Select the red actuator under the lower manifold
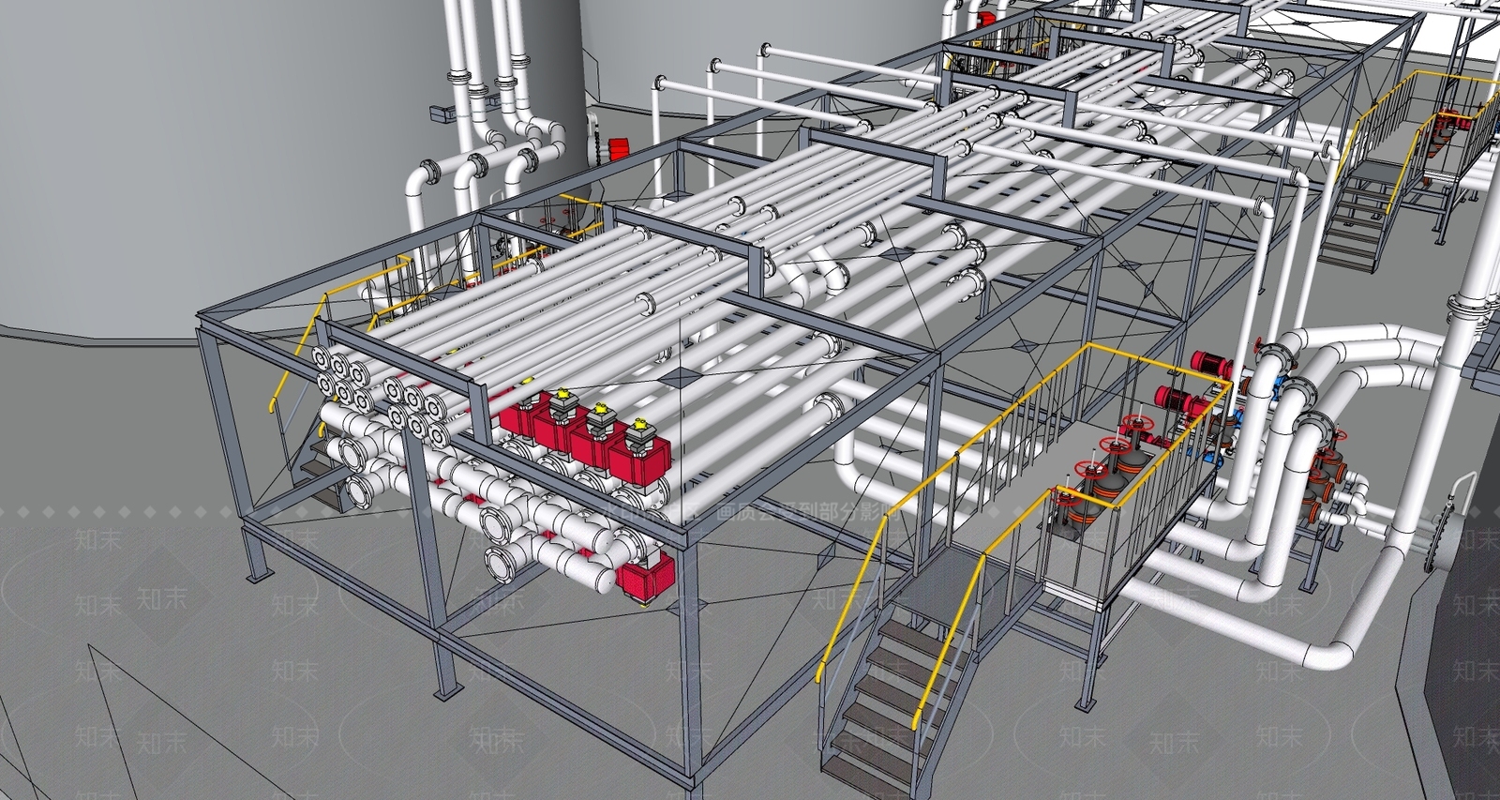Viewport: 1500px width, 800px height. pos(645,573)
